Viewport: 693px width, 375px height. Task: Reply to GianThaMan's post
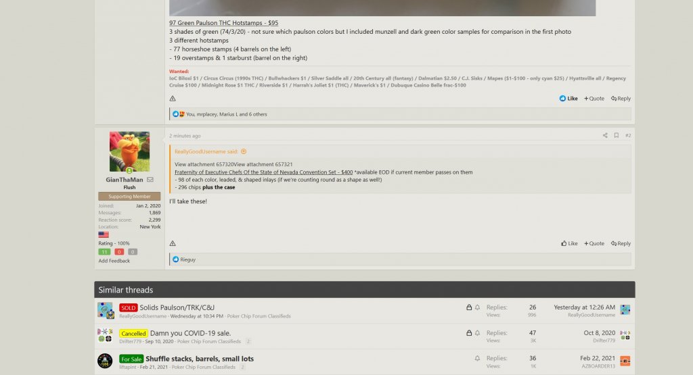coord(621,243)
